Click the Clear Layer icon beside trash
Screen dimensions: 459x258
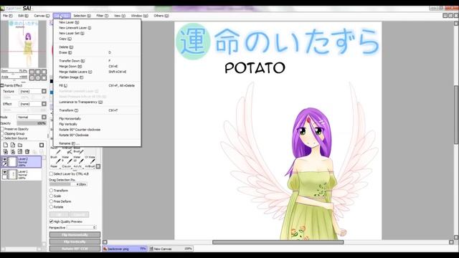(20, 151)
